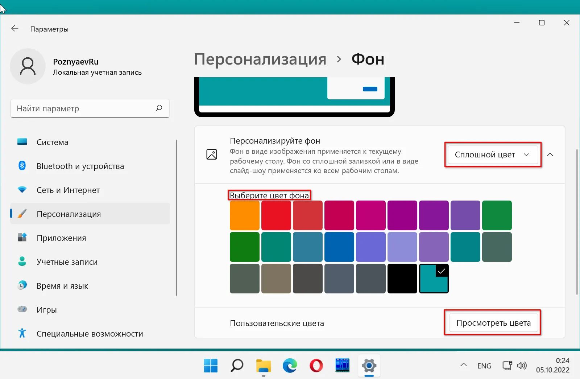Click the Windows Start button
580x379 pixels.
(x=211, y=366)
